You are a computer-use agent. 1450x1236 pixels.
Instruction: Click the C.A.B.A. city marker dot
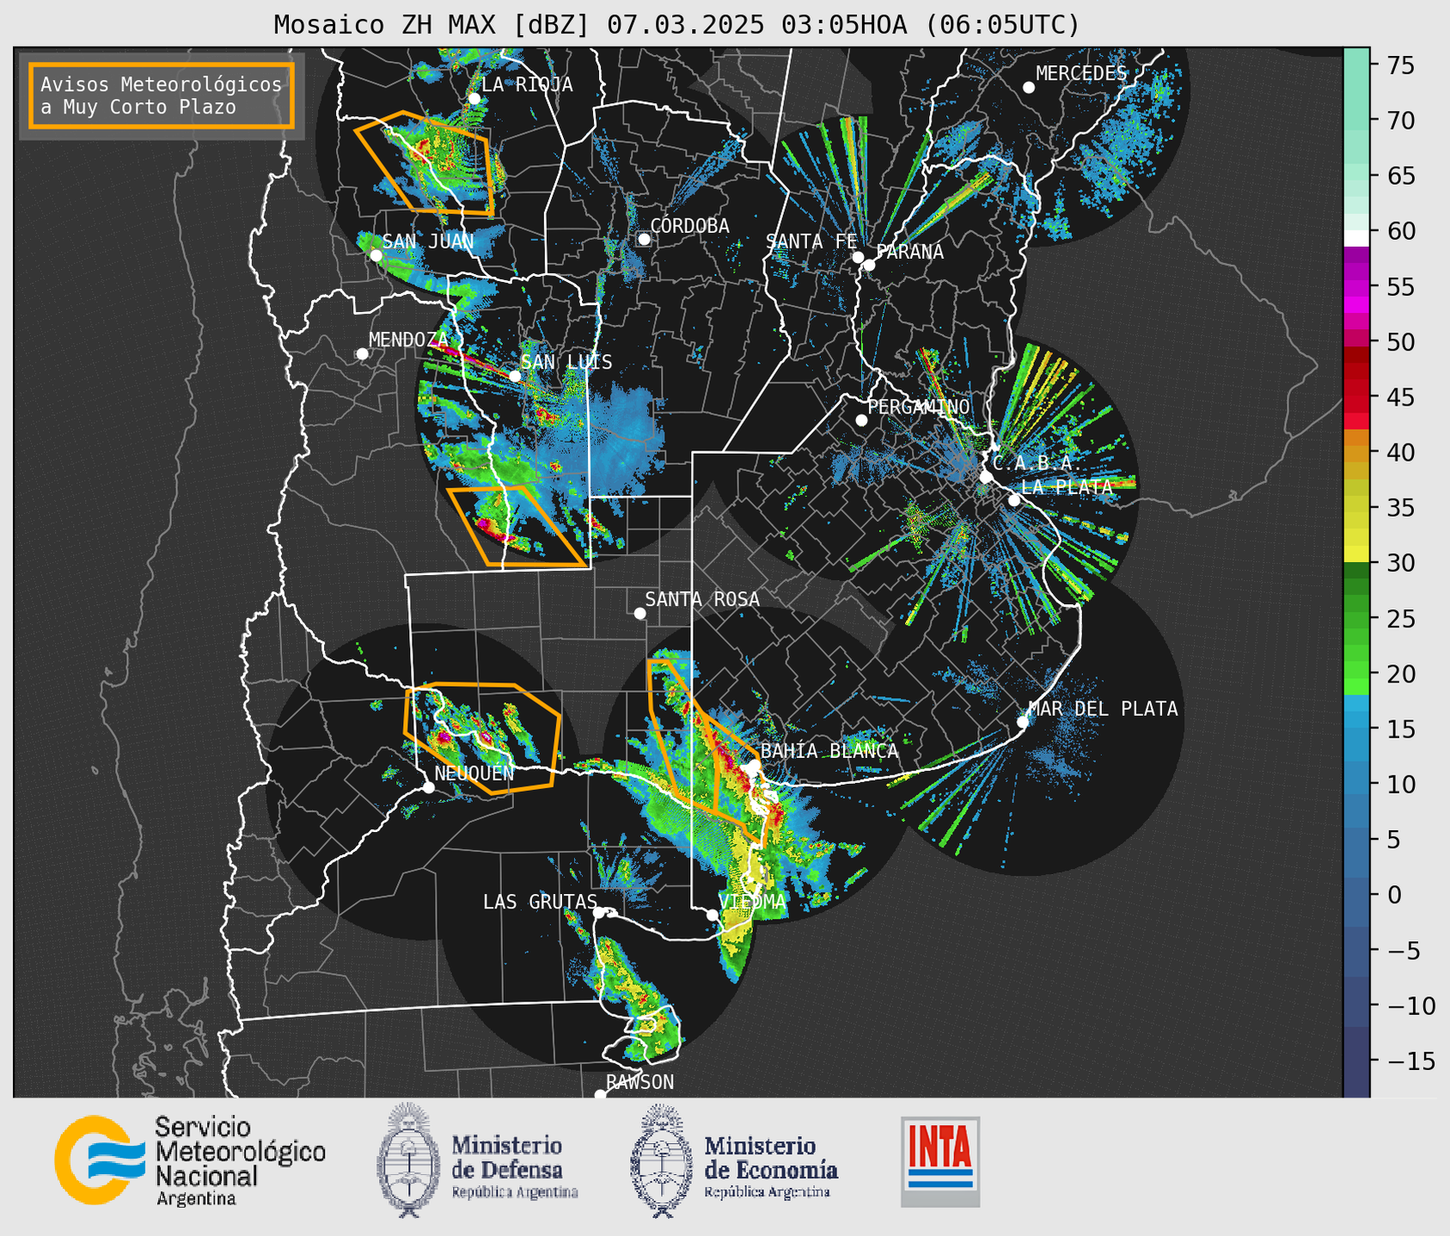pyautogui.click(x=986, y=477)
